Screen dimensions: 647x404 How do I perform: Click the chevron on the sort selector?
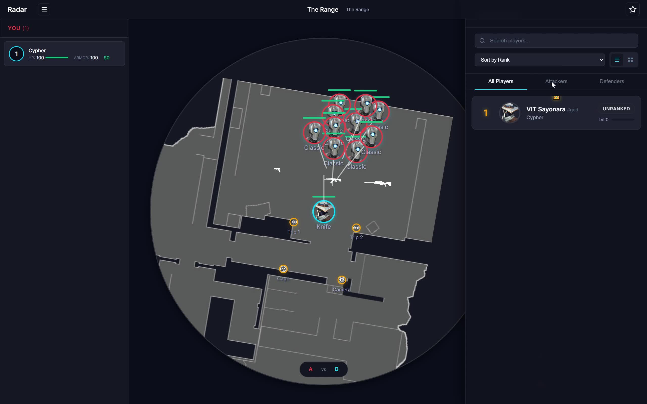[601, 60]
